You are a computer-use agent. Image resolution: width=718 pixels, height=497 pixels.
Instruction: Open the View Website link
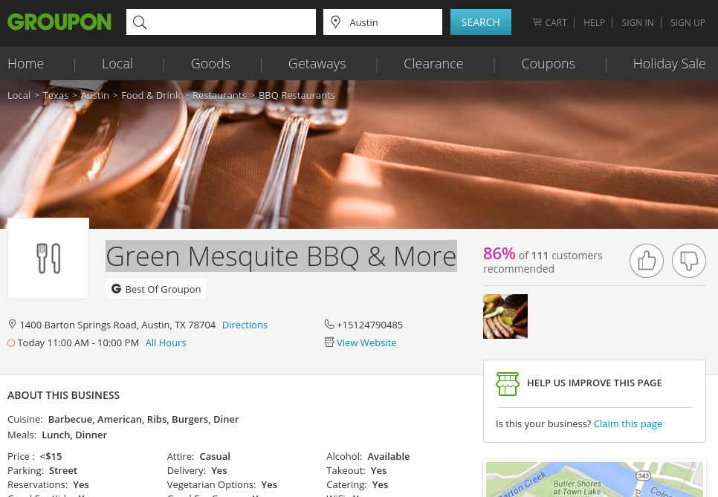click(366, 342)
